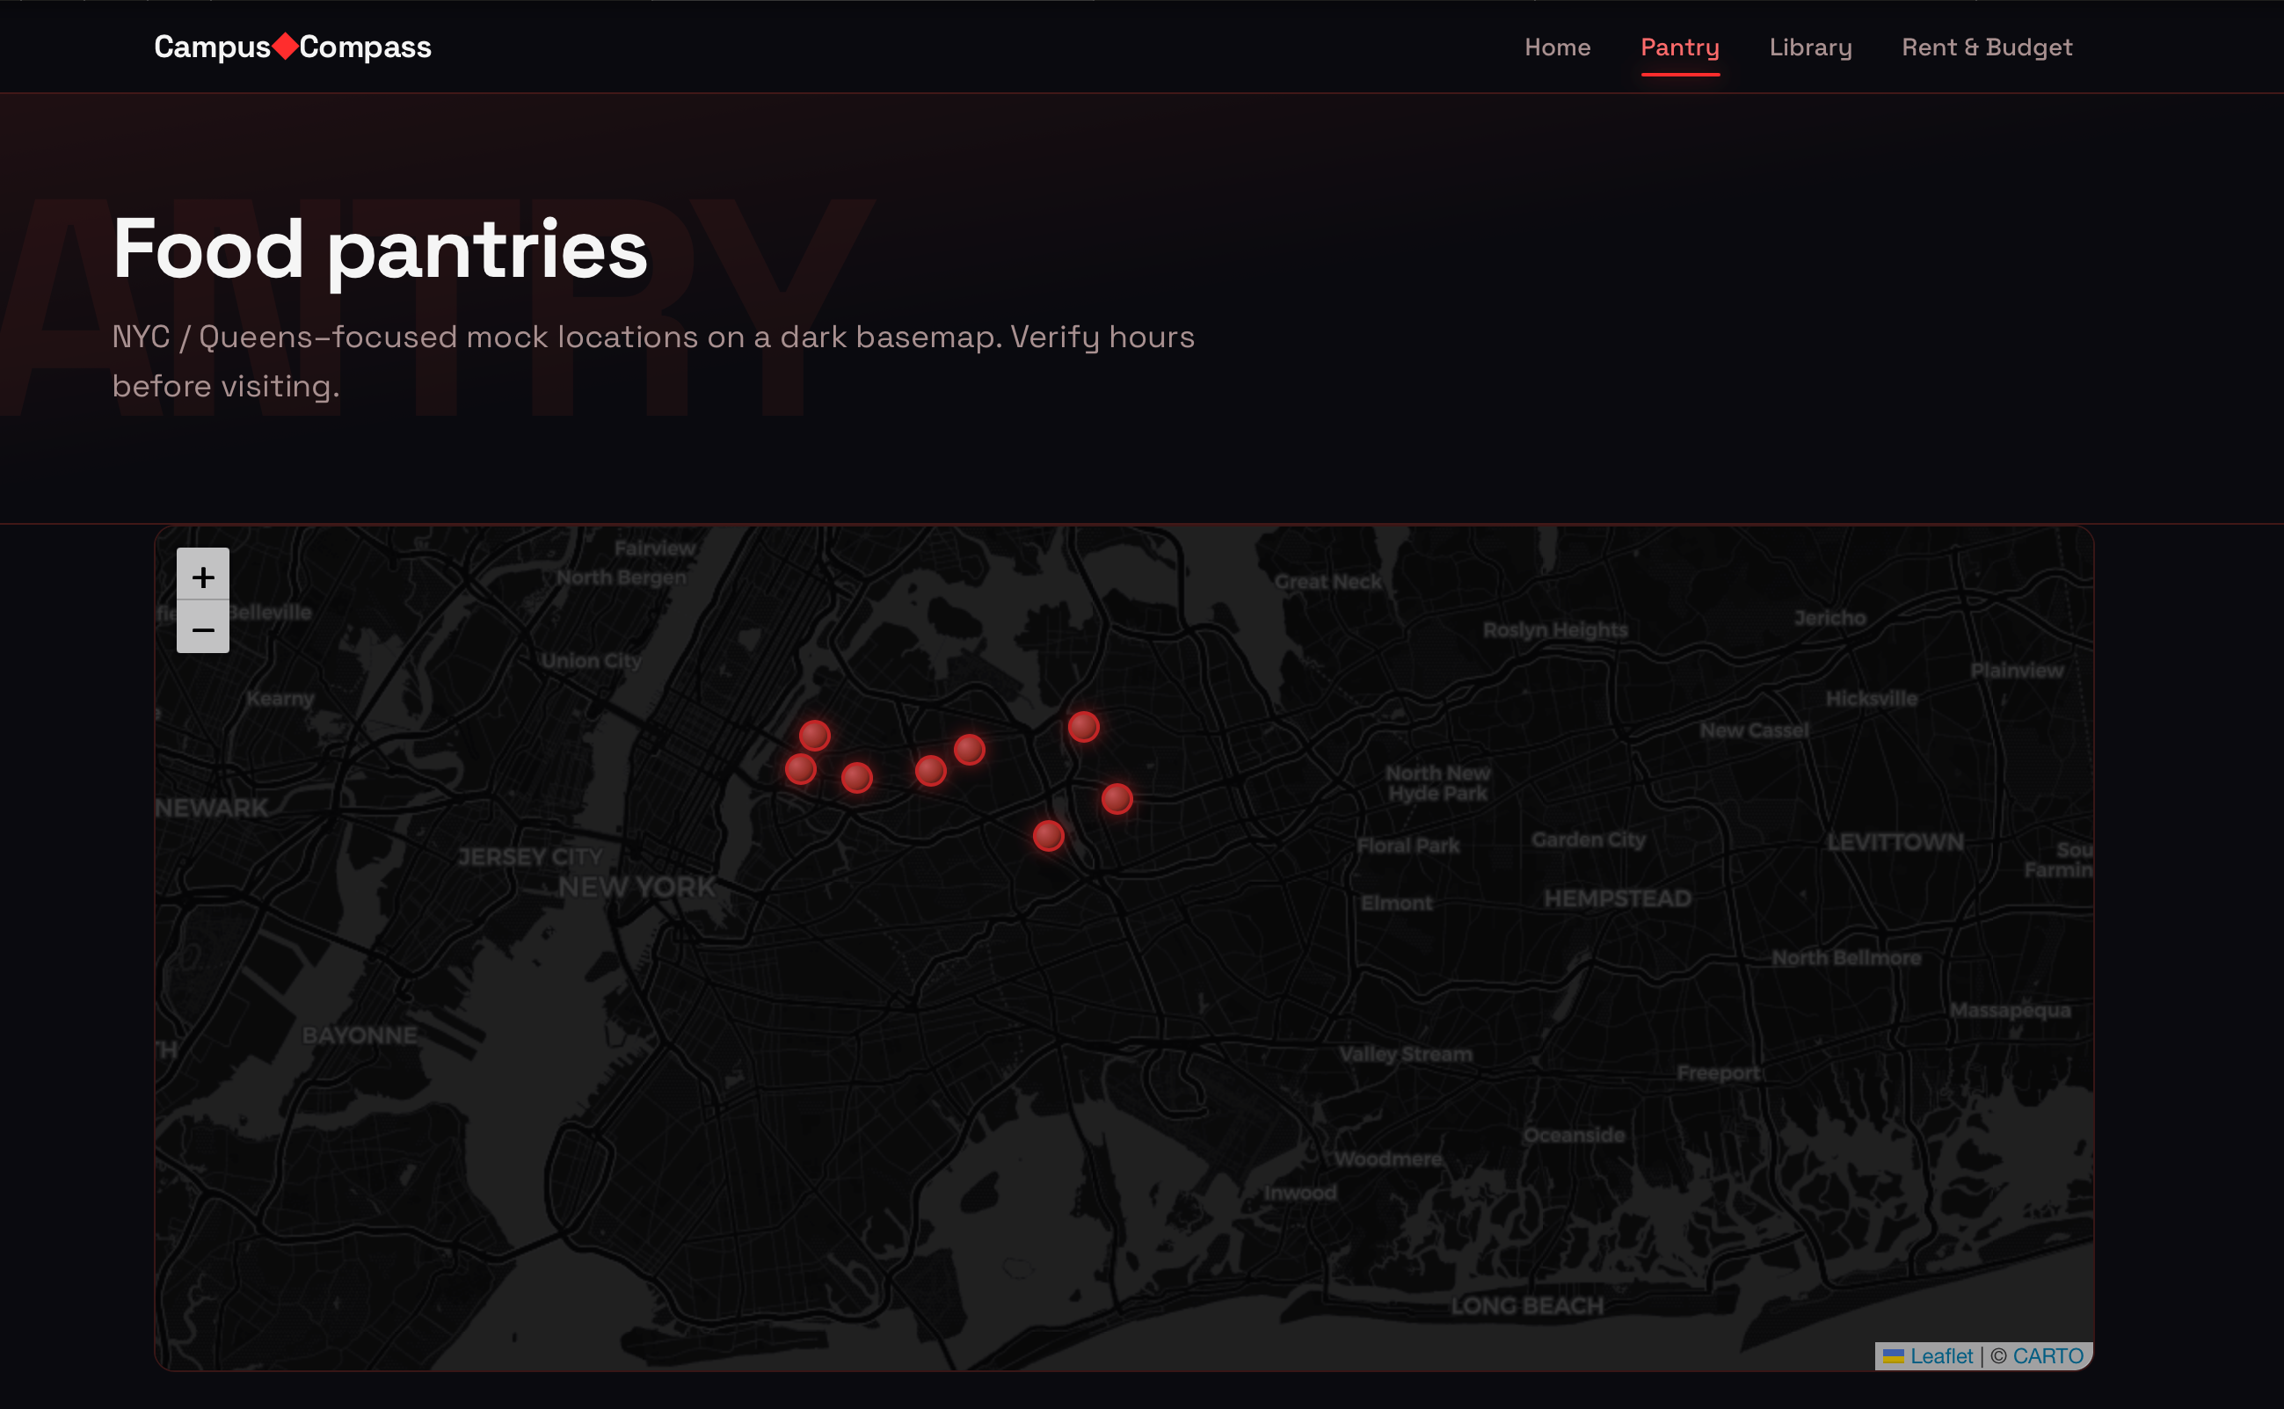This screenshot has width=2284, height=1409.
Task: Click the map zoom in plus button
Action: [x=202, y=576]
